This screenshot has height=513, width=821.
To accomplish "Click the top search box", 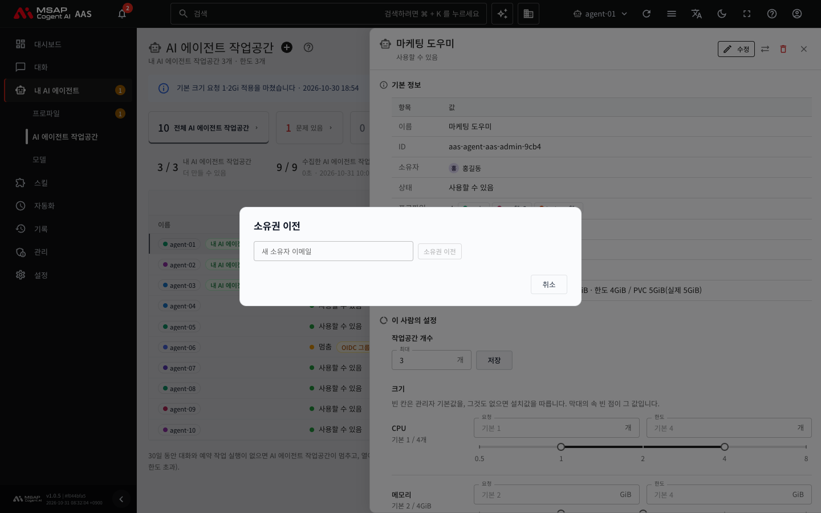I will pyautogui.click(x=328, y=14).
